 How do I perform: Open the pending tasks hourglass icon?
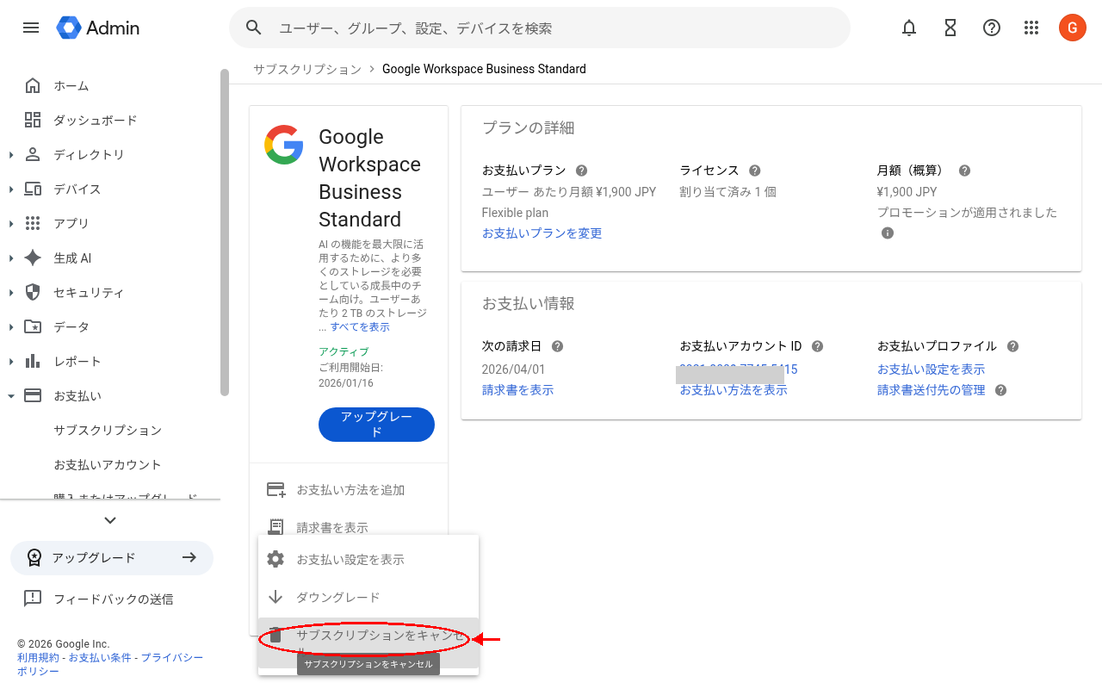[x=950, y=28]
